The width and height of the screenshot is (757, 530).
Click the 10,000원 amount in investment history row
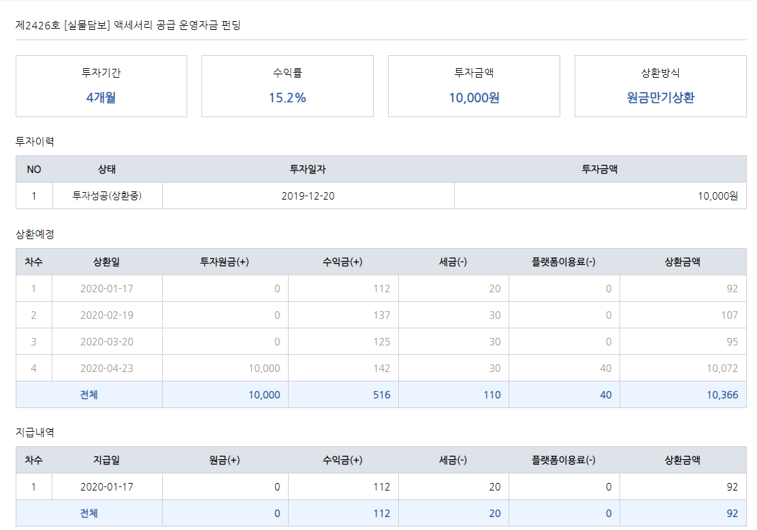718,196
